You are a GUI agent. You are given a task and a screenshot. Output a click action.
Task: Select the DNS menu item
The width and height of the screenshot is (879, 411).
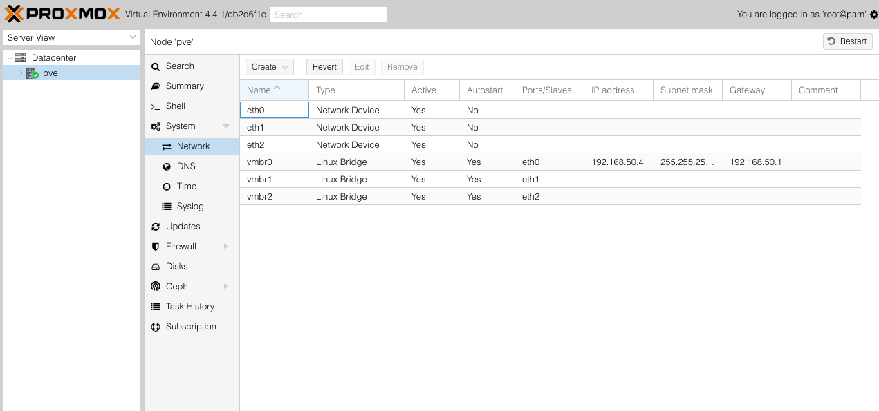(x=186, y=166)
